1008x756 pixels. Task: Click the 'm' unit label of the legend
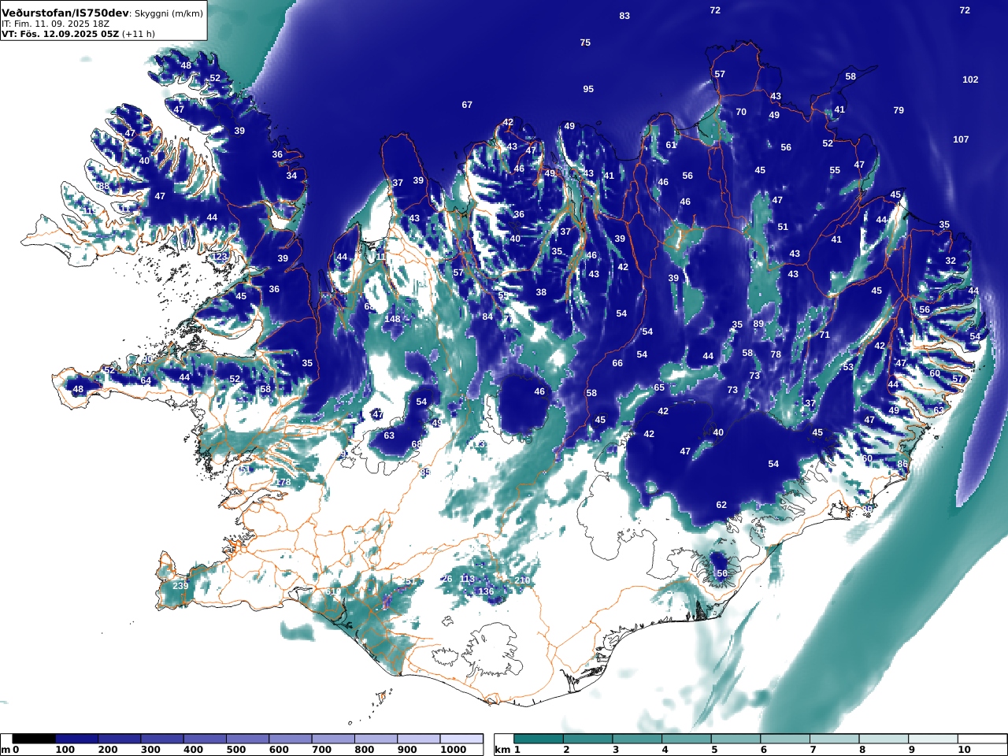6,750
